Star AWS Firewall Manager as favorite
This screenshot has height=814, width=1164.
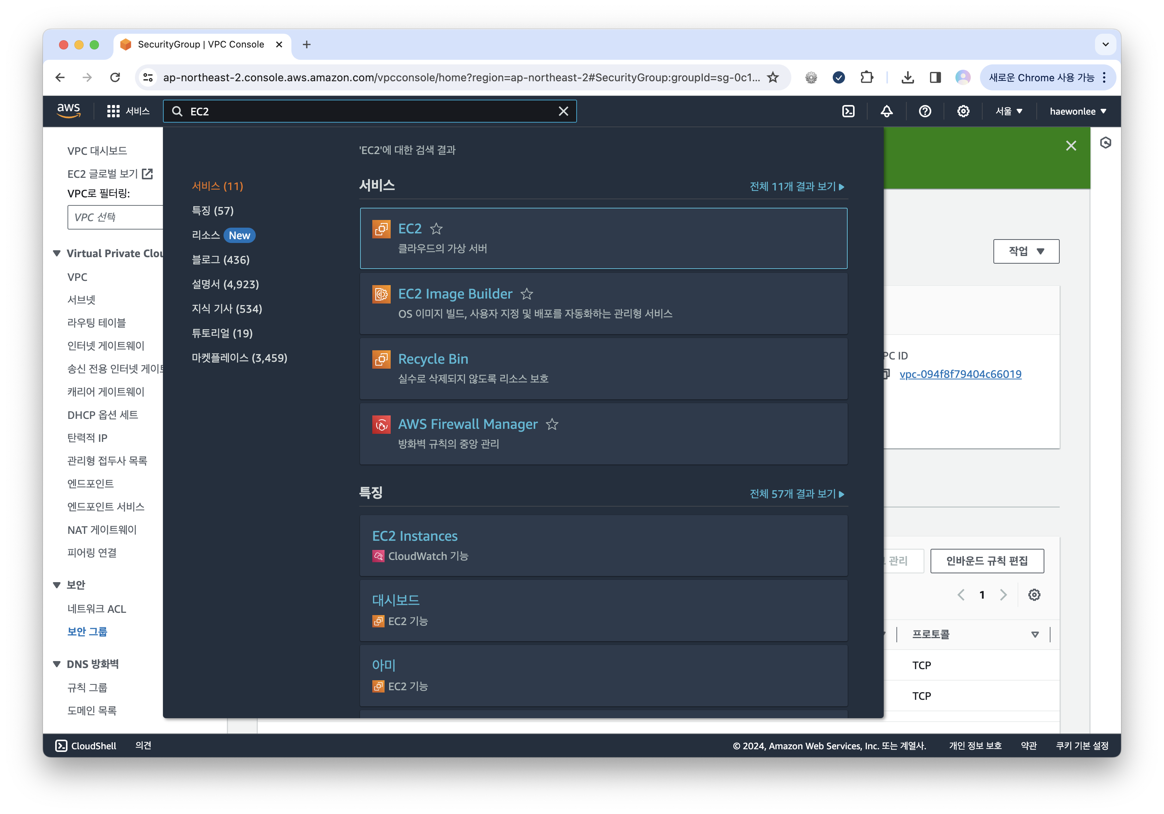(x=552, y=425)
